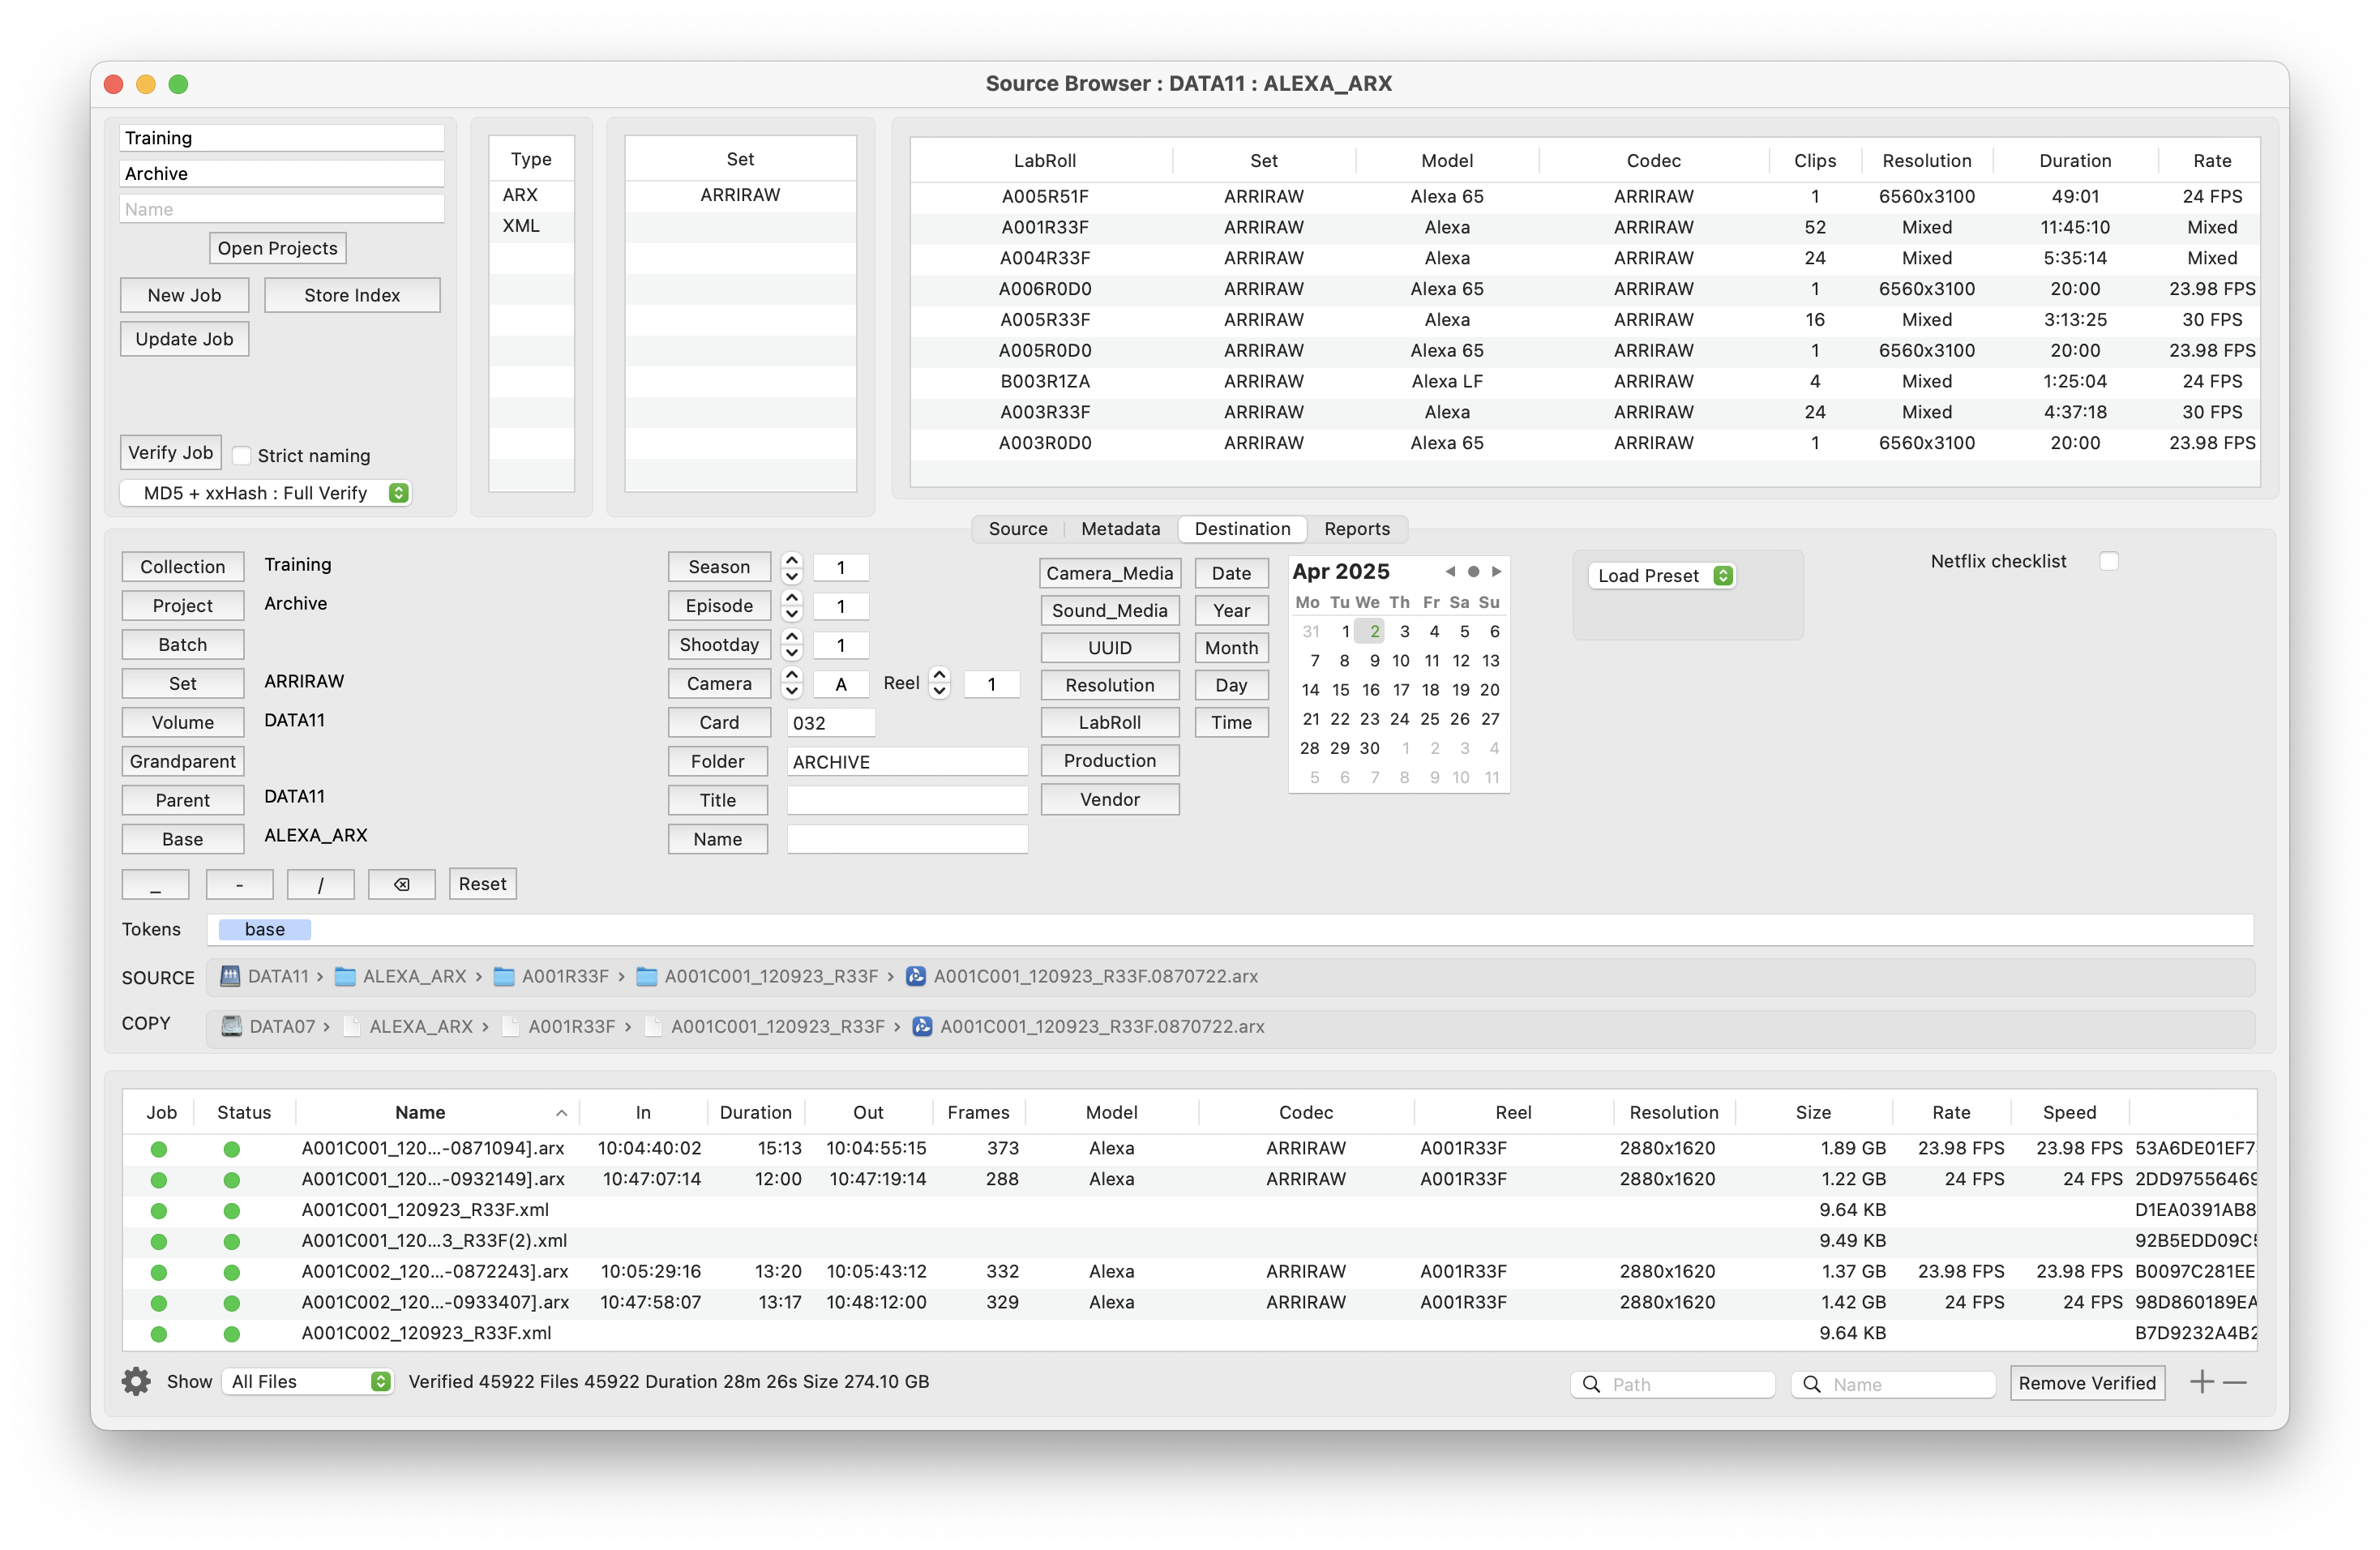Image resolution: width=2380 pixels, height=1550 pixels.
Task: Click the arx file icon in COPY path
Action: coord(922,1026)
